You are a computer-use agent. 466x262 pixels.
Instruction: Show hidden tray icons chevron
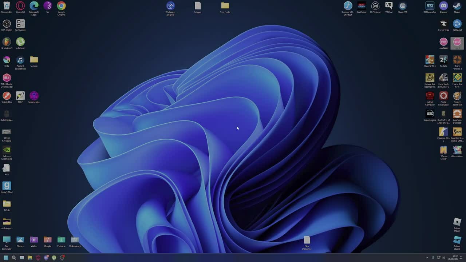pos(427,258)
